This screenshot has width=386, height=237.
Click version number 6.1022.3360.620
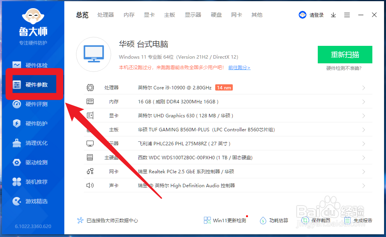[x=33, y=226]
